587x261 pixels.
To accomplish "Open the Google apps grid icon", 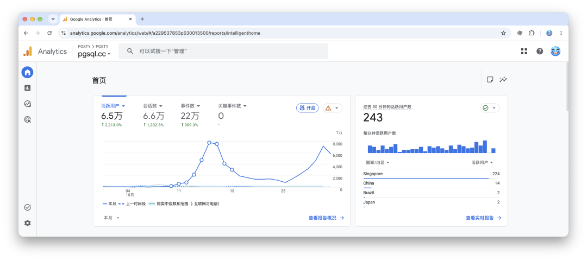I will pyautogui.click(x=524, y=51).
